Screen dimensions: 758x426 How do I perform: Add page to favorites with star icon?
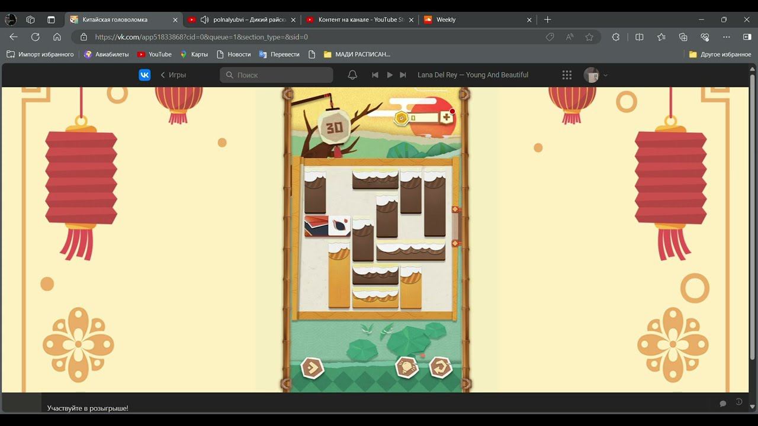click(589, 37)
